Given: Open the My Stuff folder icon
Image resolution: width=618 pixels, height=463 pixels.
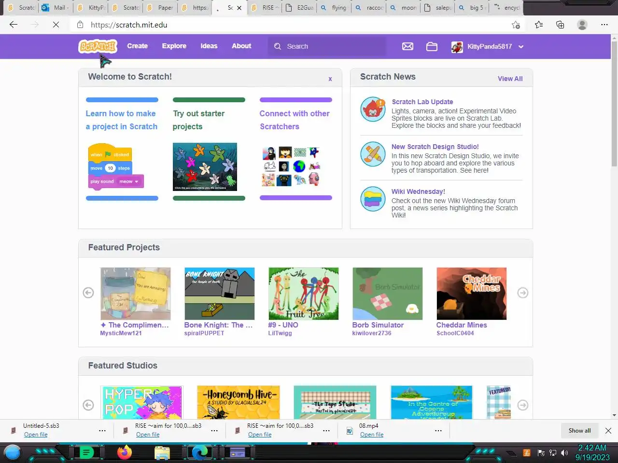Looking at the screenshot, I should pyautogui.click(x=432, y=46).
